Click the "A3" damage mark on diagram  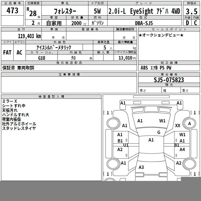pyautogui.click(x=141, y=167)
